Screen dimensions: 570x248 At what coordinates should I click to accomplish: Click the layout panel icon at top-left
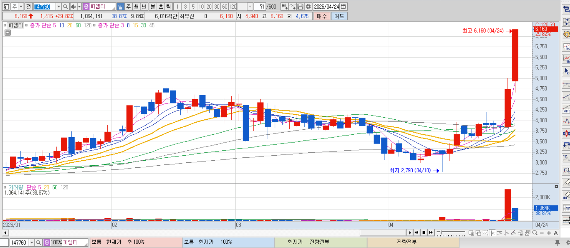[6, 7]
